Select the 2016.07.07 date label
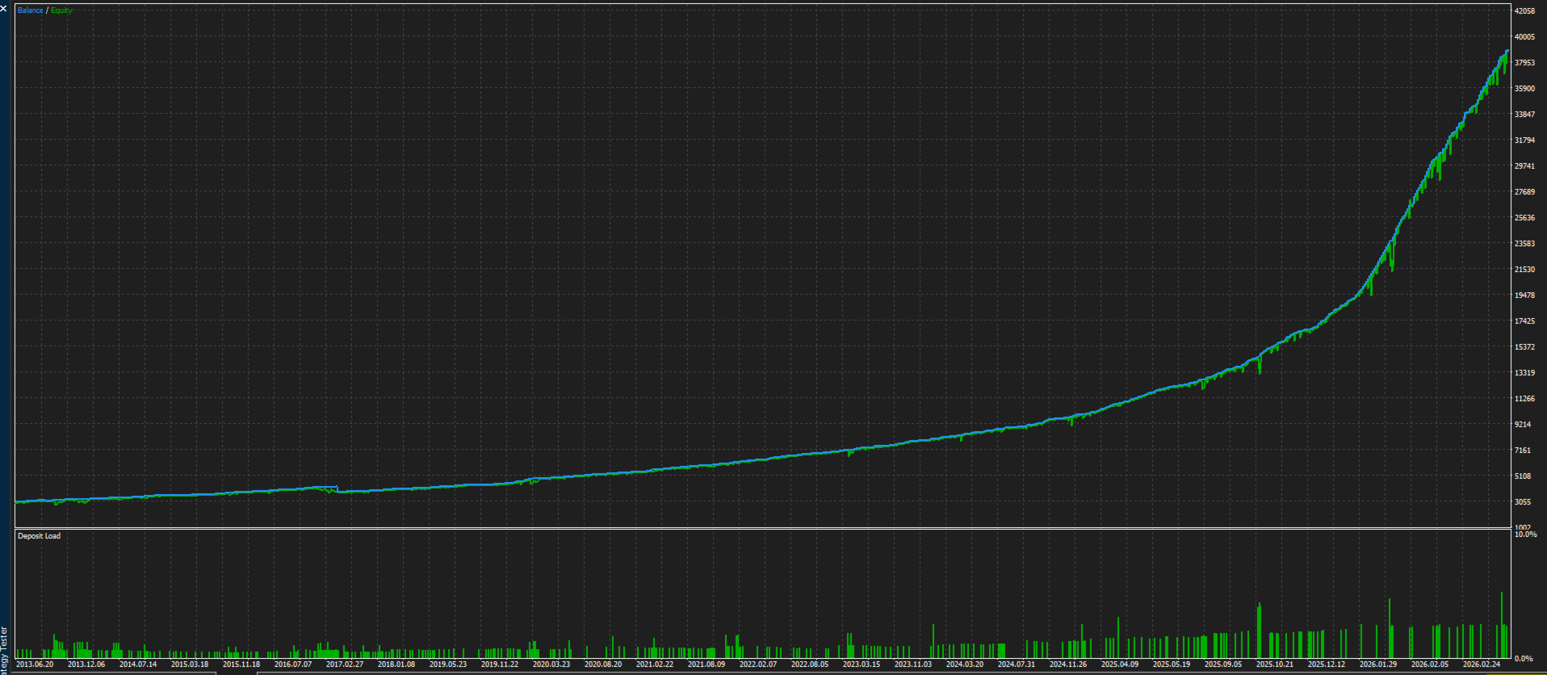Image resolution: width=1547 pixels, height=675 pixels. [x=293, y=665]
